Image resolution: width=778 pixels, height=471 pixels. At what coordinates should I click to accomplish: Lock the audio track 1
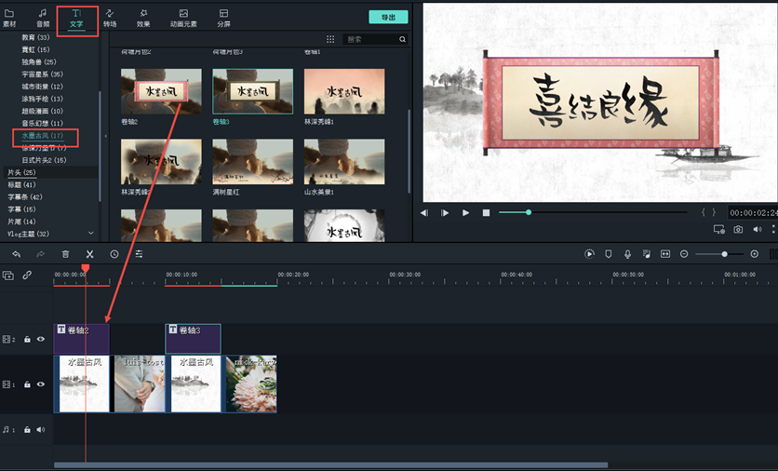27,430
